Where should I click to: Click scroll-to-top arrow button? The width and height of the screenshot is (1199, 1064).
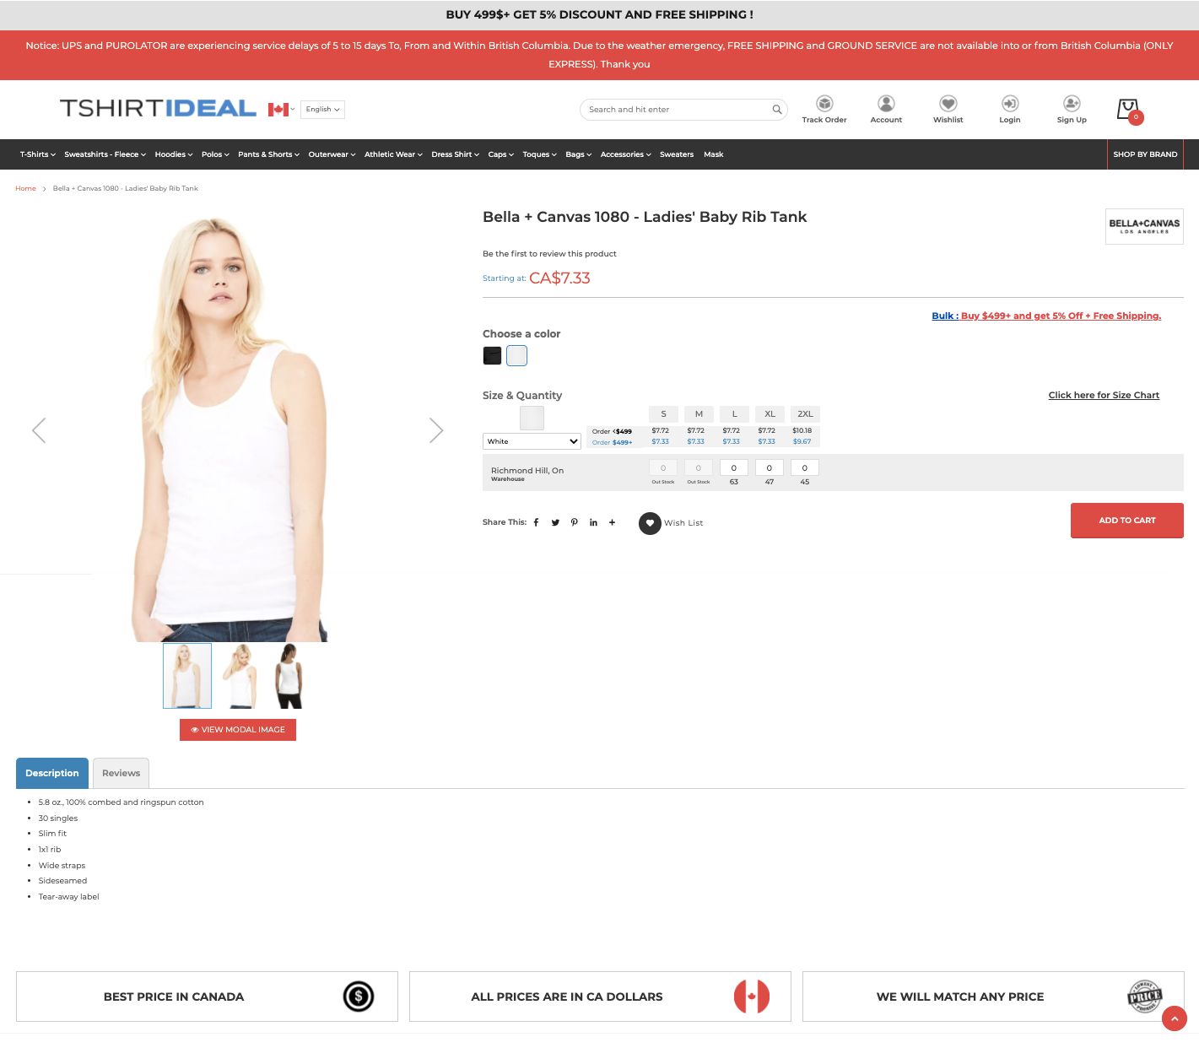point(1174,1018)
